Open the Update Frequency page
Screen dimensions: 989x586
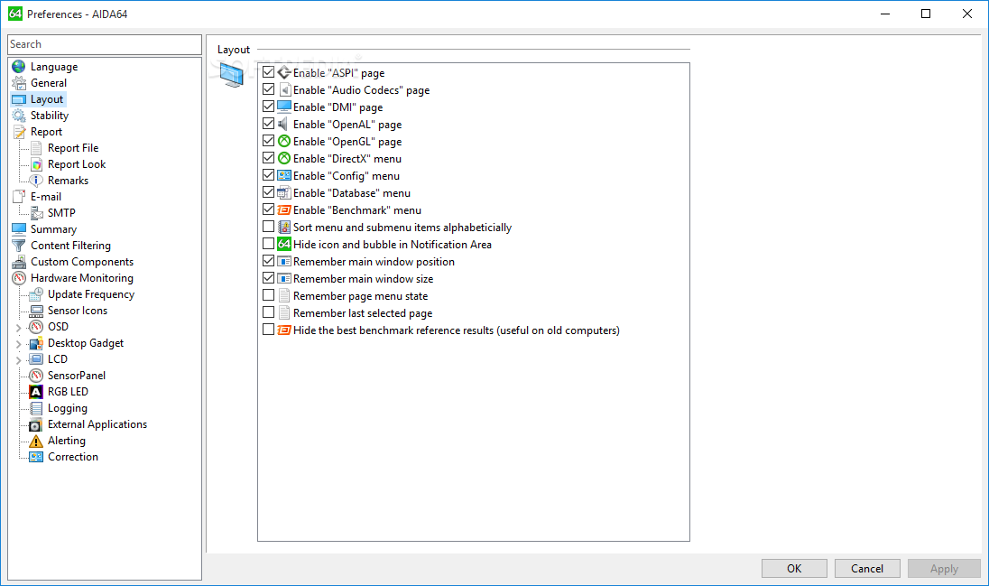pos(91,294)
